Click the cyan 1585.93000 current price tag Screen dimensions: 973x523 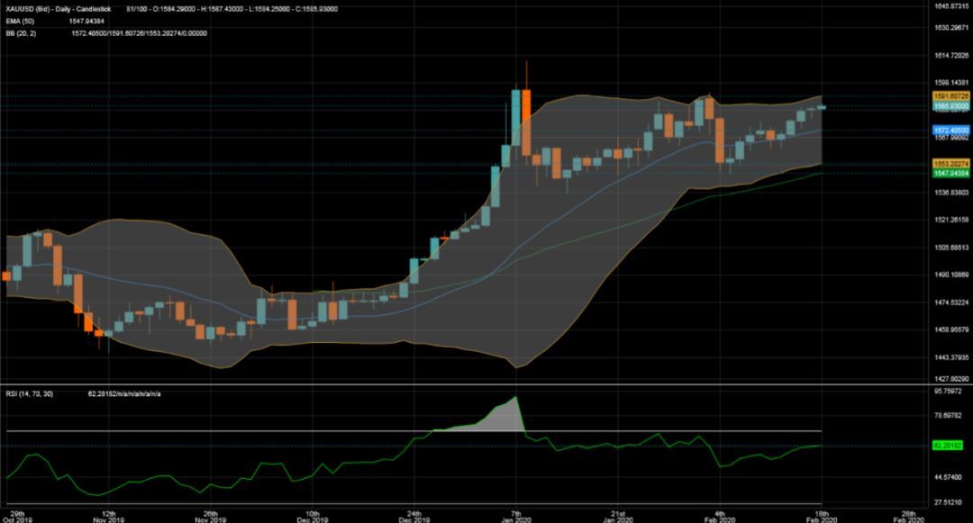coord(951,106)
